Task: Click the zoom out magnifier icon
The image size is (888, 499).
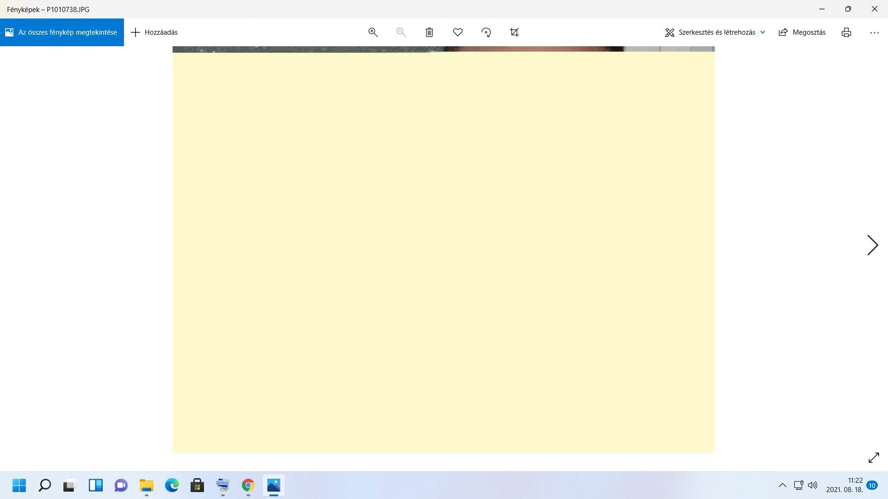Action: pyautogui.click(x=401, y=32)
